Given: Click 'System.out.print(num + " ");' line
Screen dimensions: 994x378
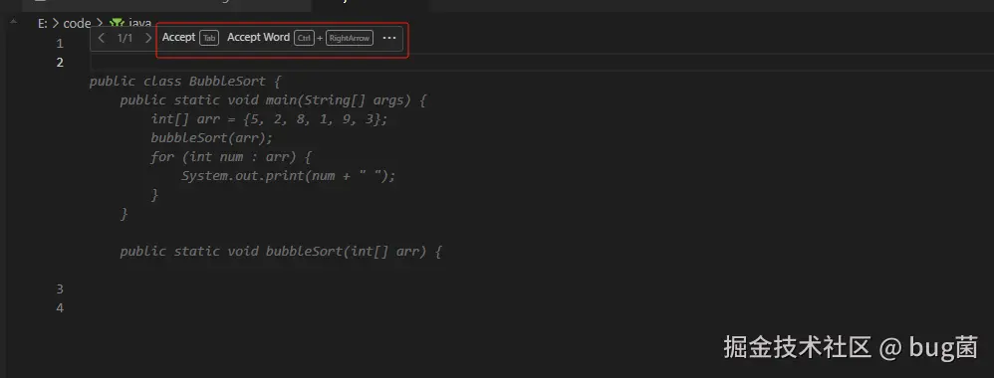Looking at the screenshot, I should [x=288, y=176].
